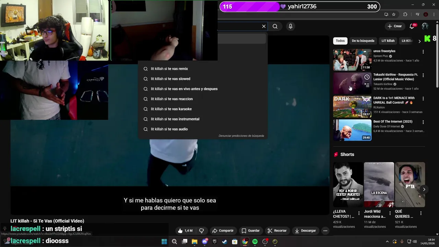Screen dimensions: 439x247
Task: Open Task View on taskbar
Action: pyautogui.click(x=185, y=242)
